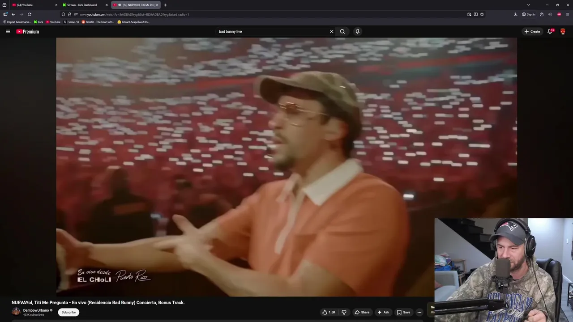
Task: Open a new browser tab with plus
Action: coord(166,5)
